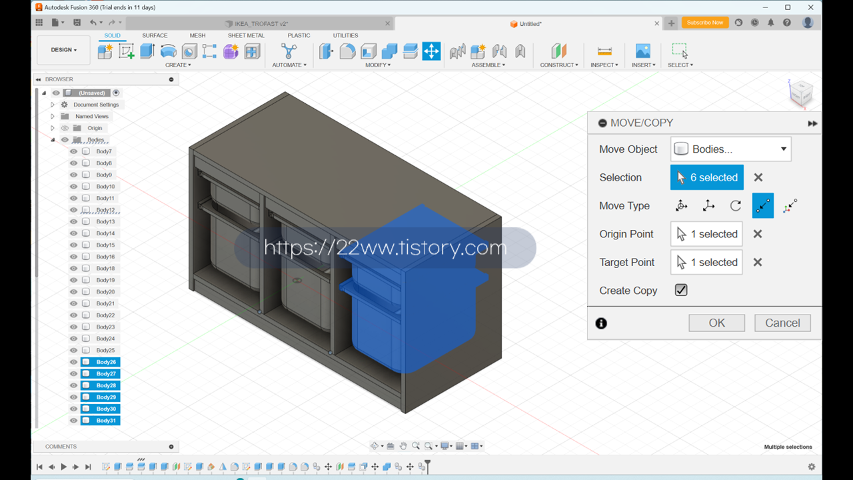Open the Pan hand tool
This screenshot has height=480, width=853.
[x=403, y=446]
